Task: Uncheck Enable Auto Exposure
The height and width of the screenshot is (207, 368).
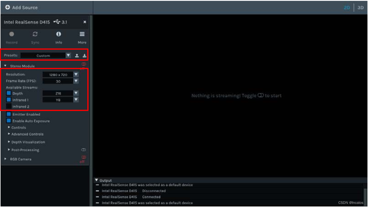Action: [x=9, y=121]
